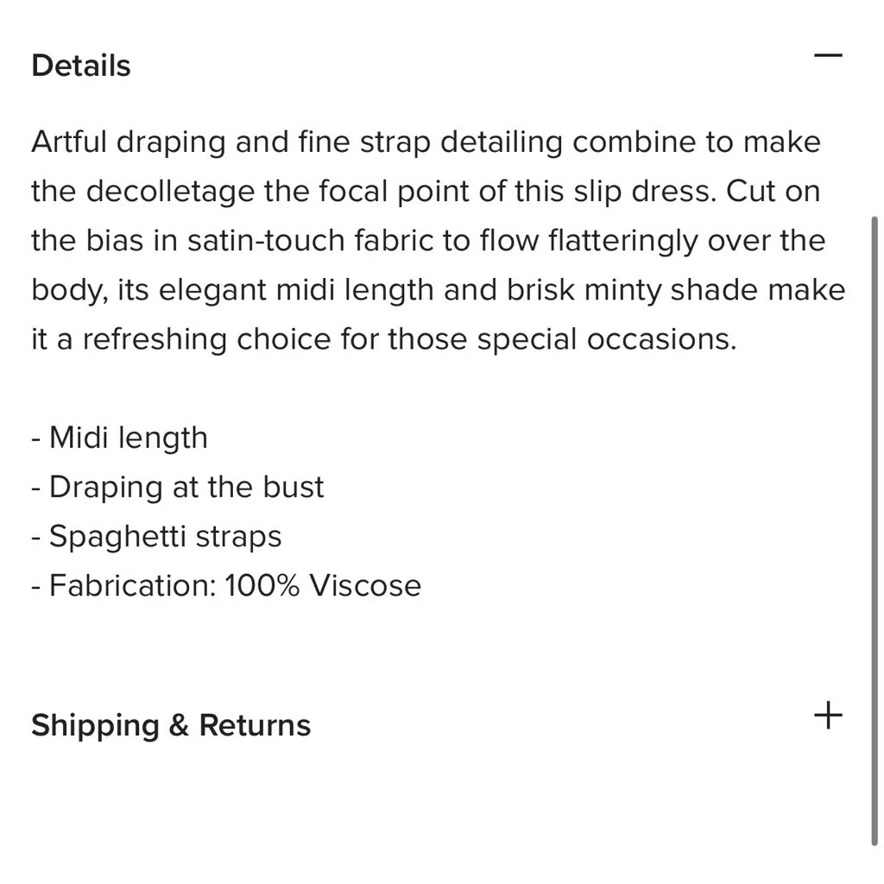Viewport: 884px width, 884px height.
Task: Select the Shipping & Returns heading
Action: pyautogui.click(x=170, y=725)
